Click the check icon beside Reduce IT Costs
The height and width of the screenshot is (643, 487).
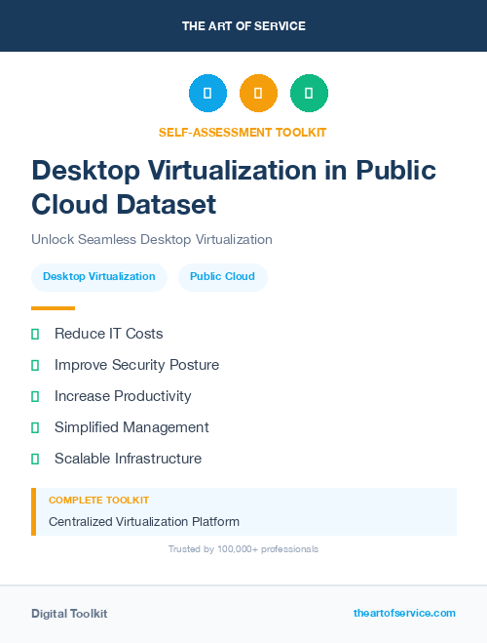coord(35,335)
